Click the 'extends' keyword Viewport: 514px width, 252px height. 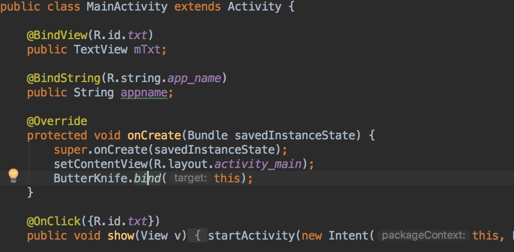[197, 7]
